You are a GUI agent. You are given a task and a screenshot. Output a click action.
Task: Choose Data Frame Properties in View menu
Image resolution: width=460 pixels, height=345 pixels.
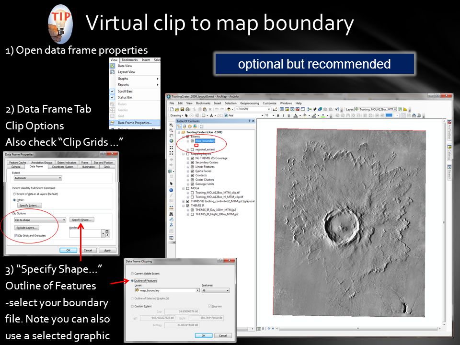coord(135,123)
